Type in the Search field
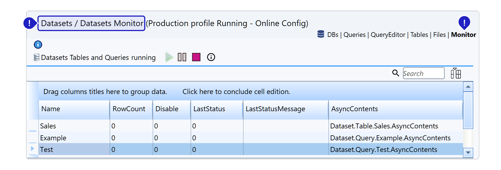The image size is (501, 170). (423, 73)
